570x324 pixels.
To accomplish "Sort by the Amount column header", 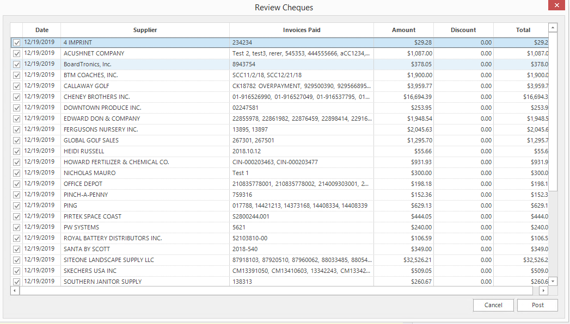I will point(403,30).
